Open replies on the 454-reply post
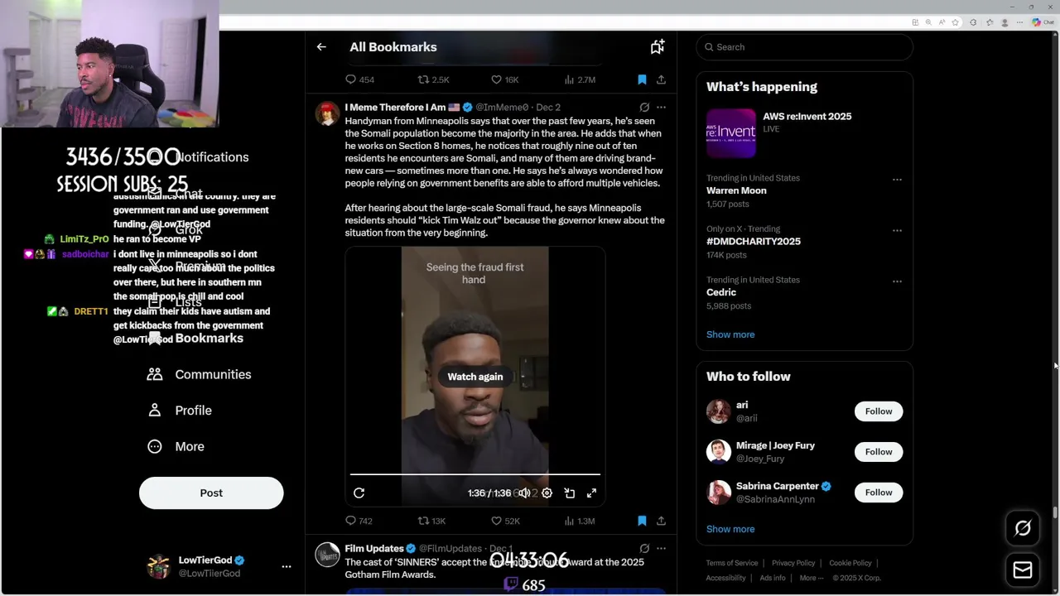The width and height of the screenshot is (1060, 596). 359,79
